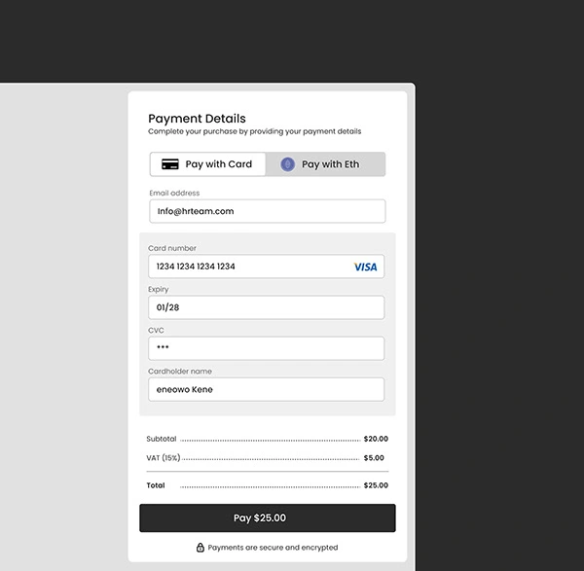This screenshot has height=571, width=584.
Task: Click the Total $25.00 amount
Action: click(376, 485)
